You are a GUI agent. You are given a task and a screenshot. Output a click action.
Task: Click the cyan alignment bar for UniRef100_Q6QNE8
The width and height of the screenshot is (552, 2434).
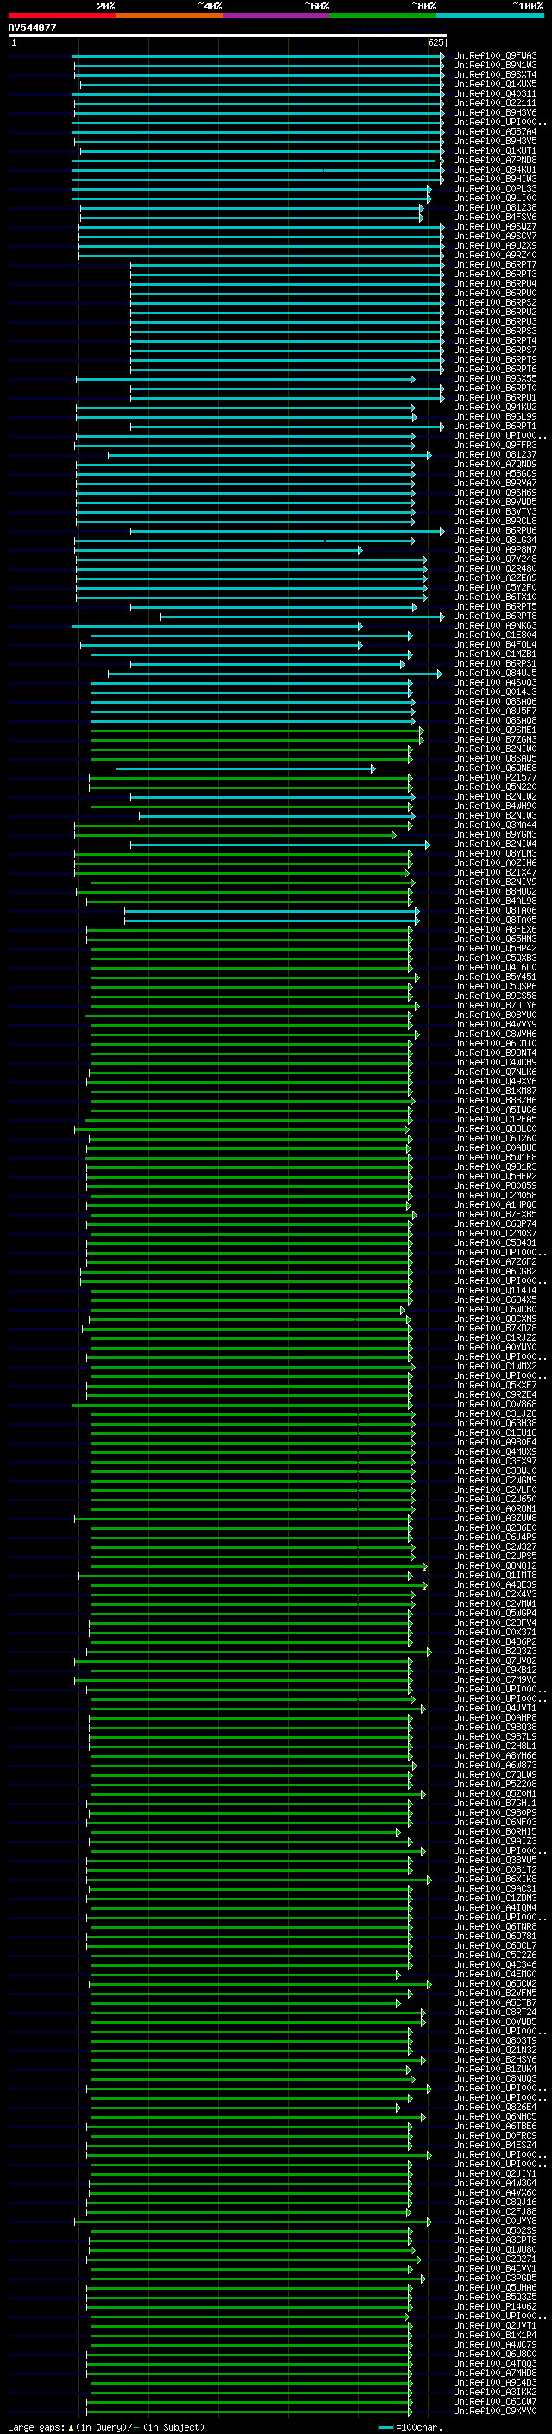click(245, 768)
